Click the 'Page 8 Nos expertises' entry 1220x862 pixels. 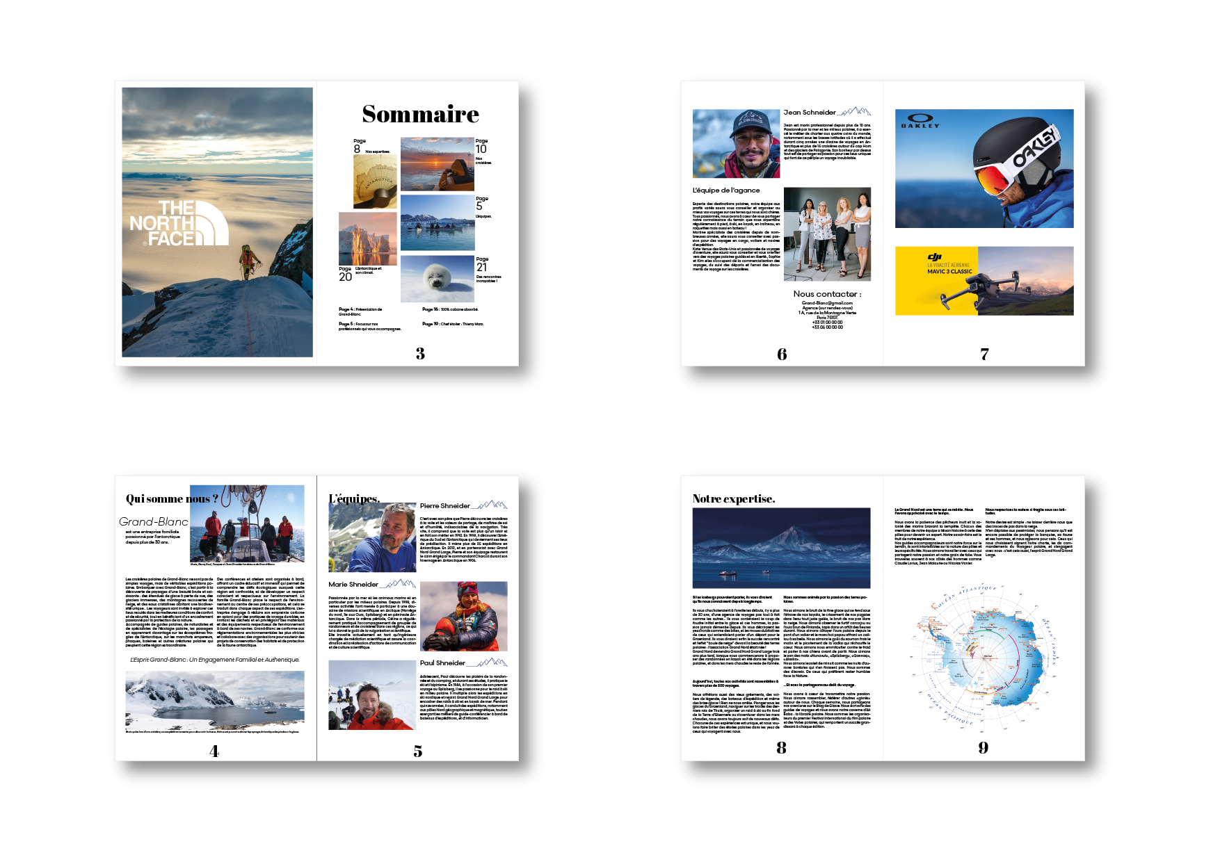pyautogui.click(x=371, y=148)
